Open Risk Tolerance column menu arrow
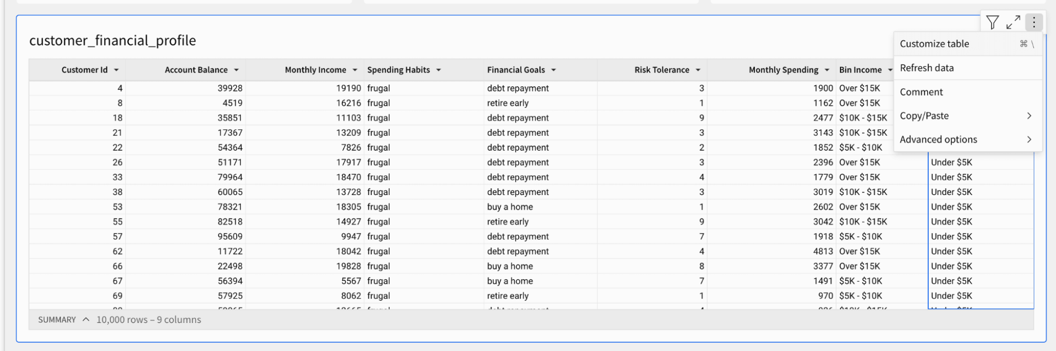This screenshot has width=1056, height=351. [698, 70]
